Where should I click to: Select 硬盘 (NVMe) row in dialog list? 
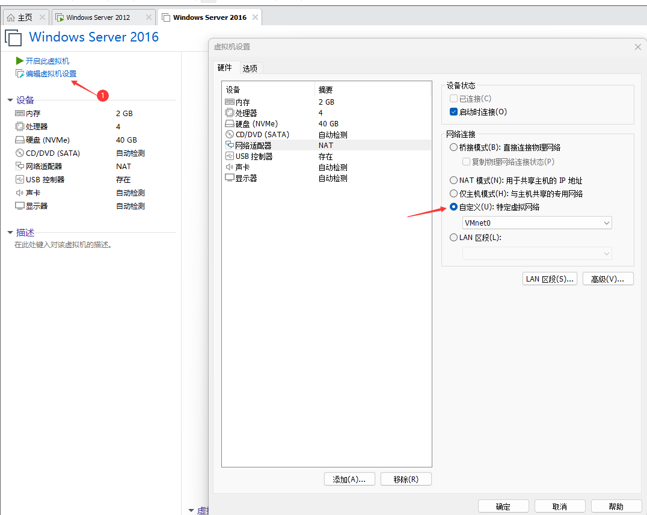[326, 123]
